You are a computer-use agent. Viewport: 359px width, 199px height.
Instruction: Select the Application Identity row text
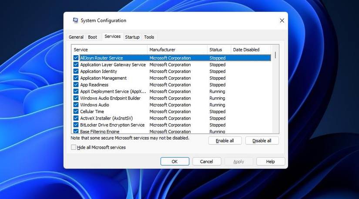[x=98, y=71]
